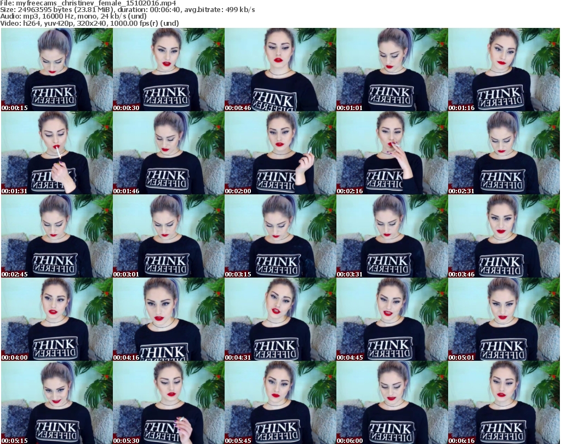561x444 pixels.
Task: Select the frame at 00:00:30
Action: [x=168, y=70]
